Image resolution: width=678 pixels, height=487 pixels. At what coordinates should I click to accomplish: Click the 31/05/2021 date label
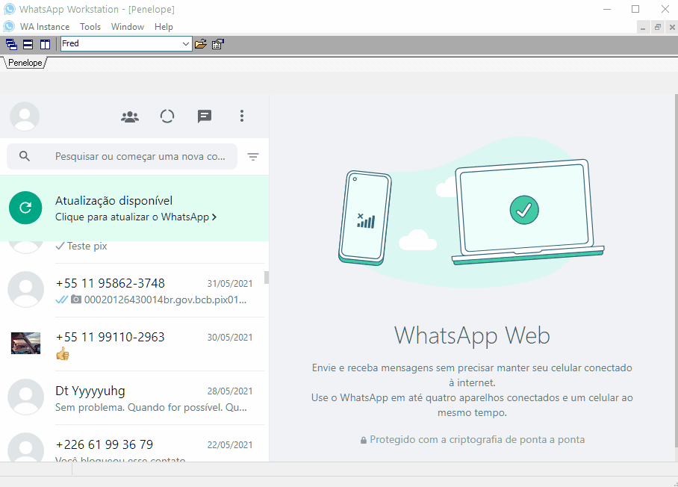click(229, 284)
